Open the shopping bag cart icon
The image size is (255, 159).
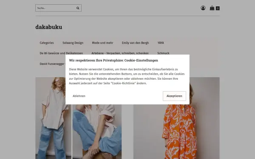point(212,8)
